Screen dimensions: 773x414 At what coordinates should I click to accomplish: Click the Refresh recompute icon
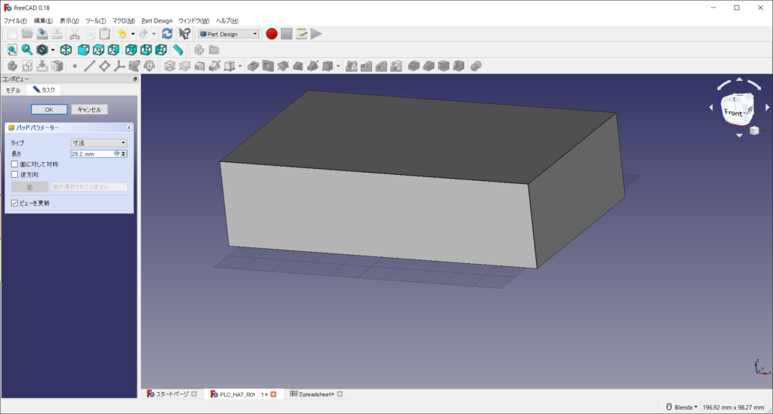pos(167,34)
